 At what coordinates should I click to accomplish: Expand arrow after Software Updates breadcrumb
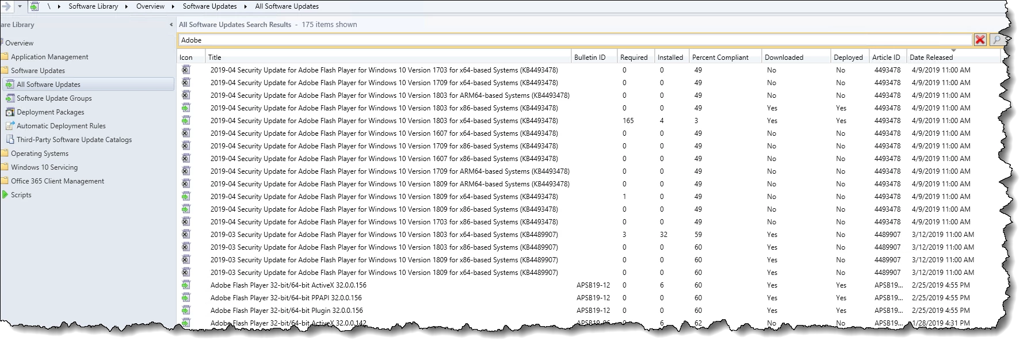click(246, 6)
